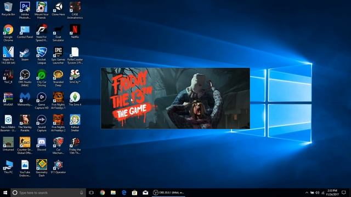
Task: Open the Mail app from taskbar
Action: 145,193
